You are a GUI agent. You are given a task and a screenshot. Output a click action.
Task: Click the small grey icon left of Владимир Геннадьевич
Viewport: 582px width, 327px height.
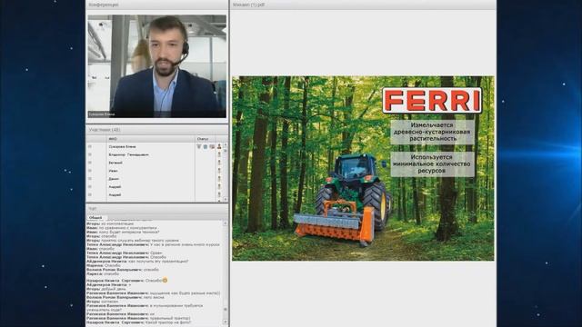point(89,154)
